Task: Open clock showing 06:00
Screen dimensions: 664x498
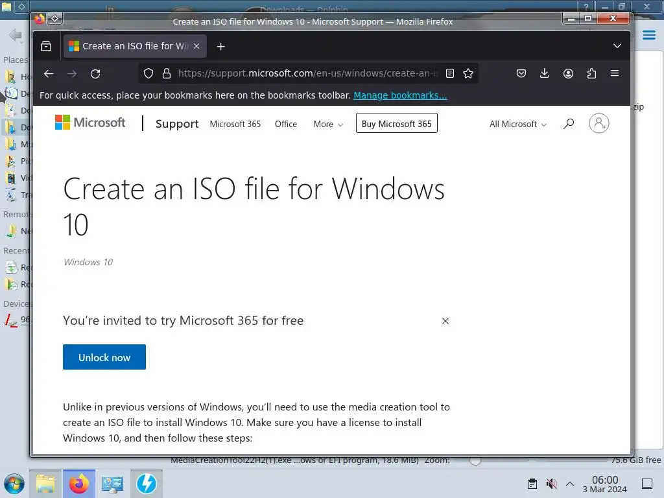Action: click(605, 484)
